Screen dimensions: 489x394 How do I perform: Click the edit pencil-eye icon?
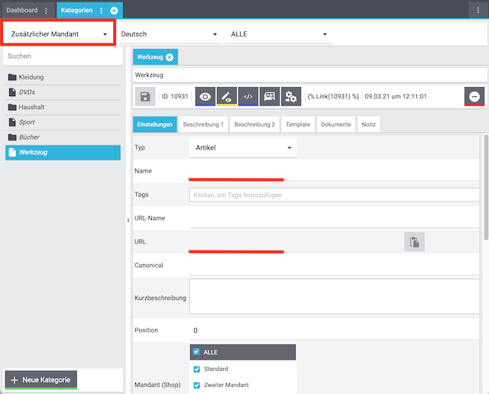pos(226,96)
